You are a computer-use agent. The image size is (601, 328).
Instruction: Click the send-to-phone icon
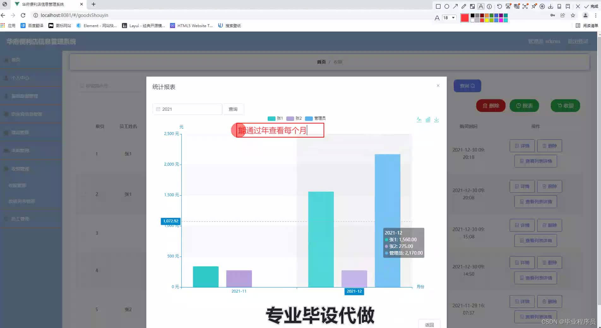pos(559,6)
